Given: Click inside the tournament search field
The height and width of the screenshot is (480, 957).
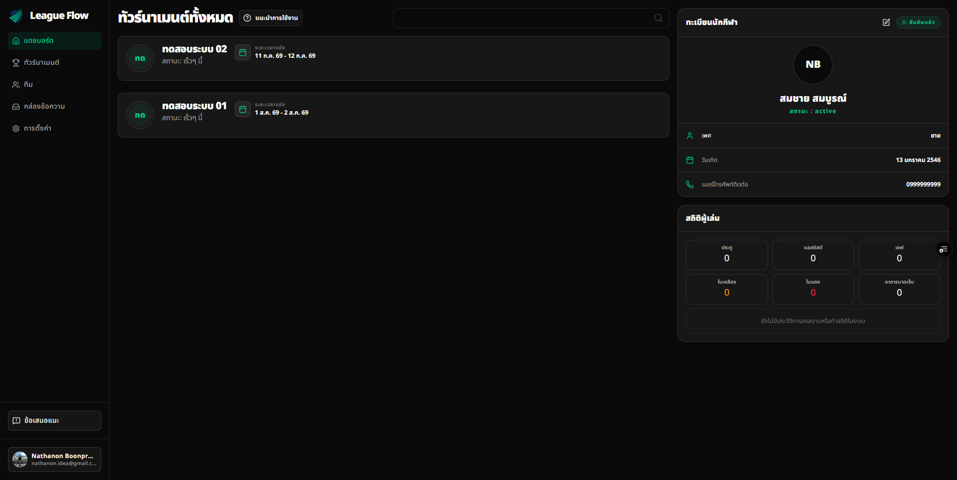Looking at the screenshot, I should tap(531, 18).
